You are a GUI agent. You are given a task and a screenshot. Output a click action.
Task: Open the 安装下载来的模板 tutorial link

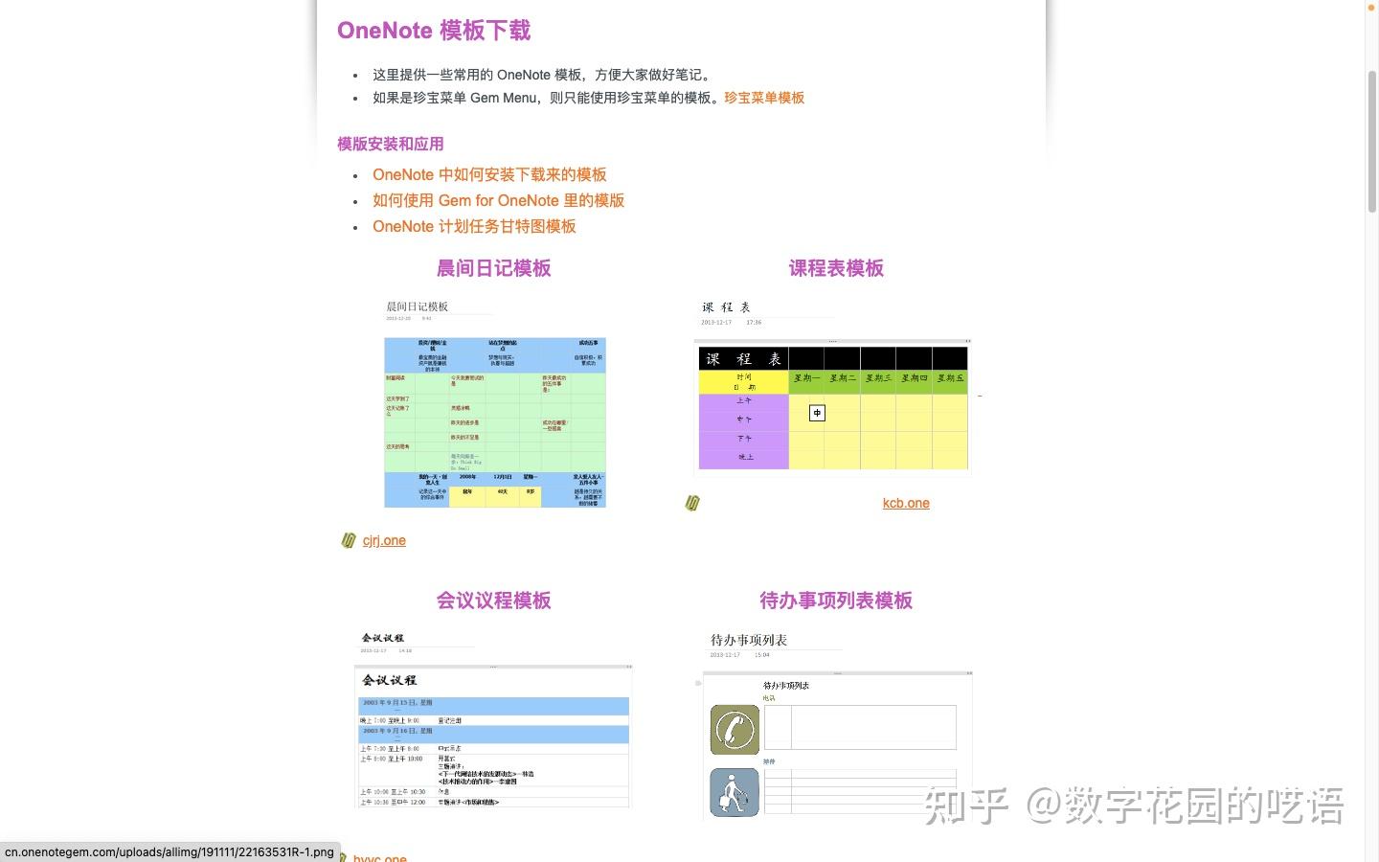pyautogui.click(x=489, y=174)
